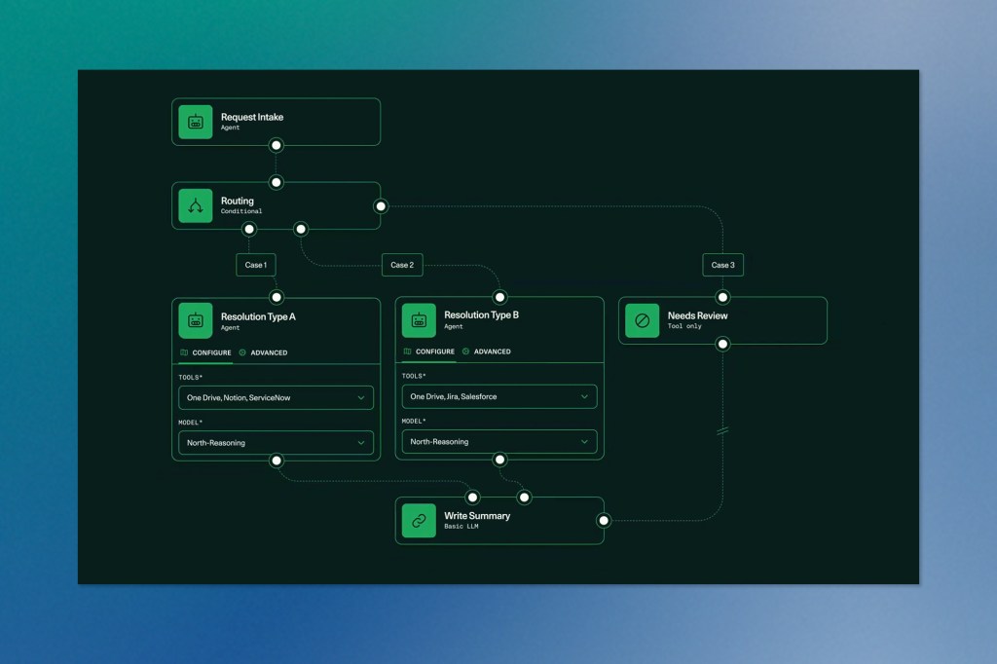
Task: Select the Request Intake node title
Action: point(252,117)
